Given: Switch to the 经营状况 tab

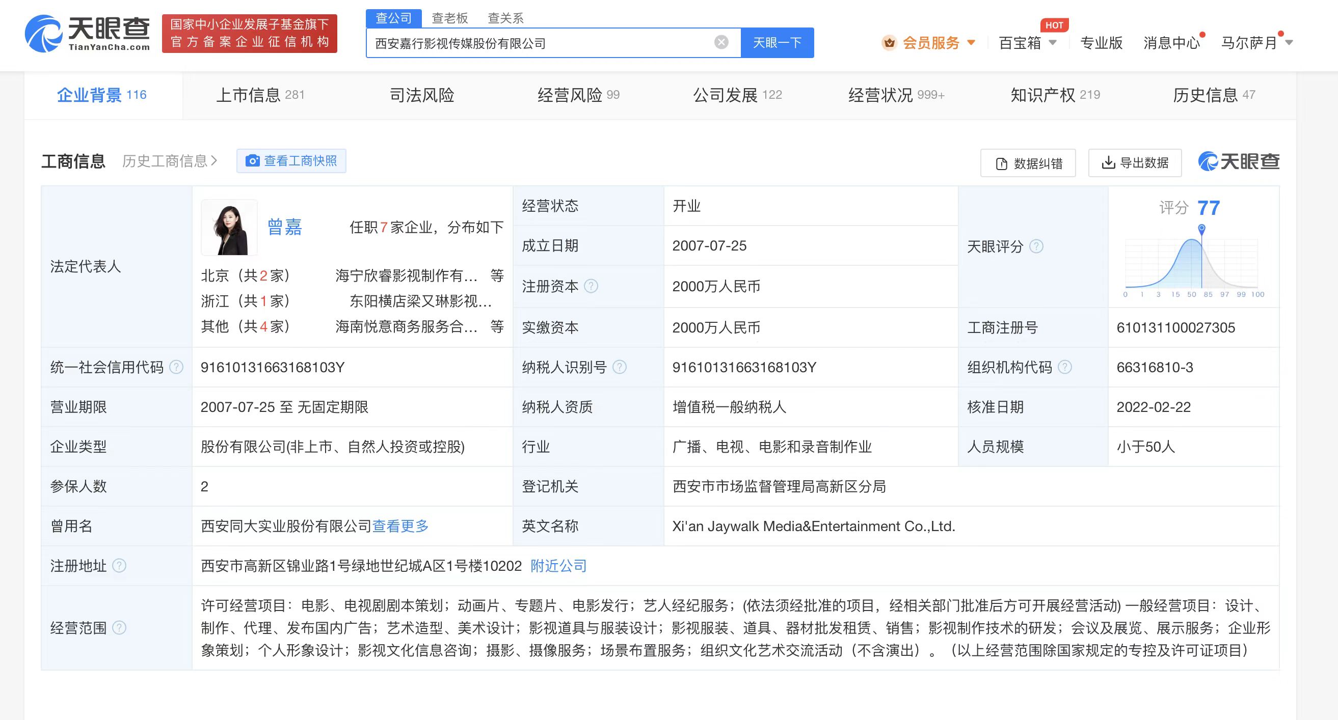Looking at the screenshot, I should (x=897, y=95).
